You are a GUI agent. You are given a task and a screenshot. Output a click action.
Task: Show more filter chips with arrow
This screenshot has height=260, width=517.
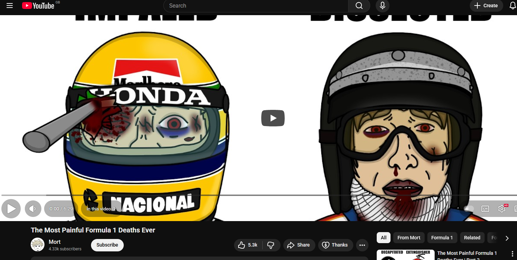pos(507,238)
